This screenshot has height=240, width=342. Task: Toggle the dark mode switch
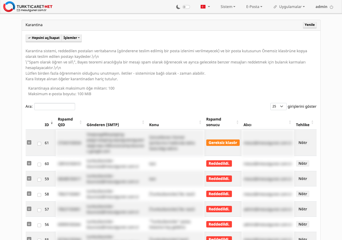pyautogui.click(x=186, y=7)
